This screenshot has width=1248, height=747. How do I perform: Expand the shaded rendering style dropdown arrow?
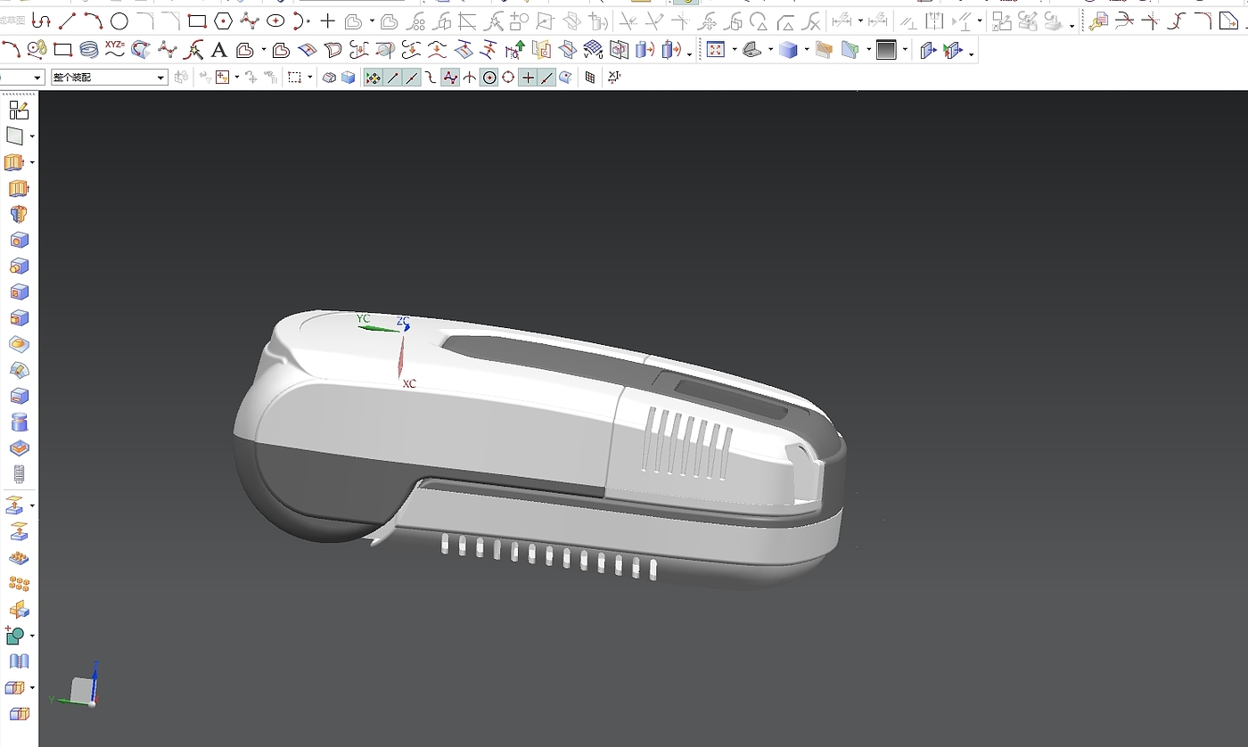[806, 51]
